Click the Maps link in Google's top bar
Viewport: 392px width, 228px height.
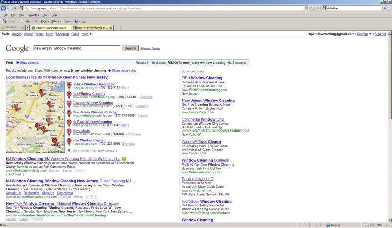pos(40,34)
